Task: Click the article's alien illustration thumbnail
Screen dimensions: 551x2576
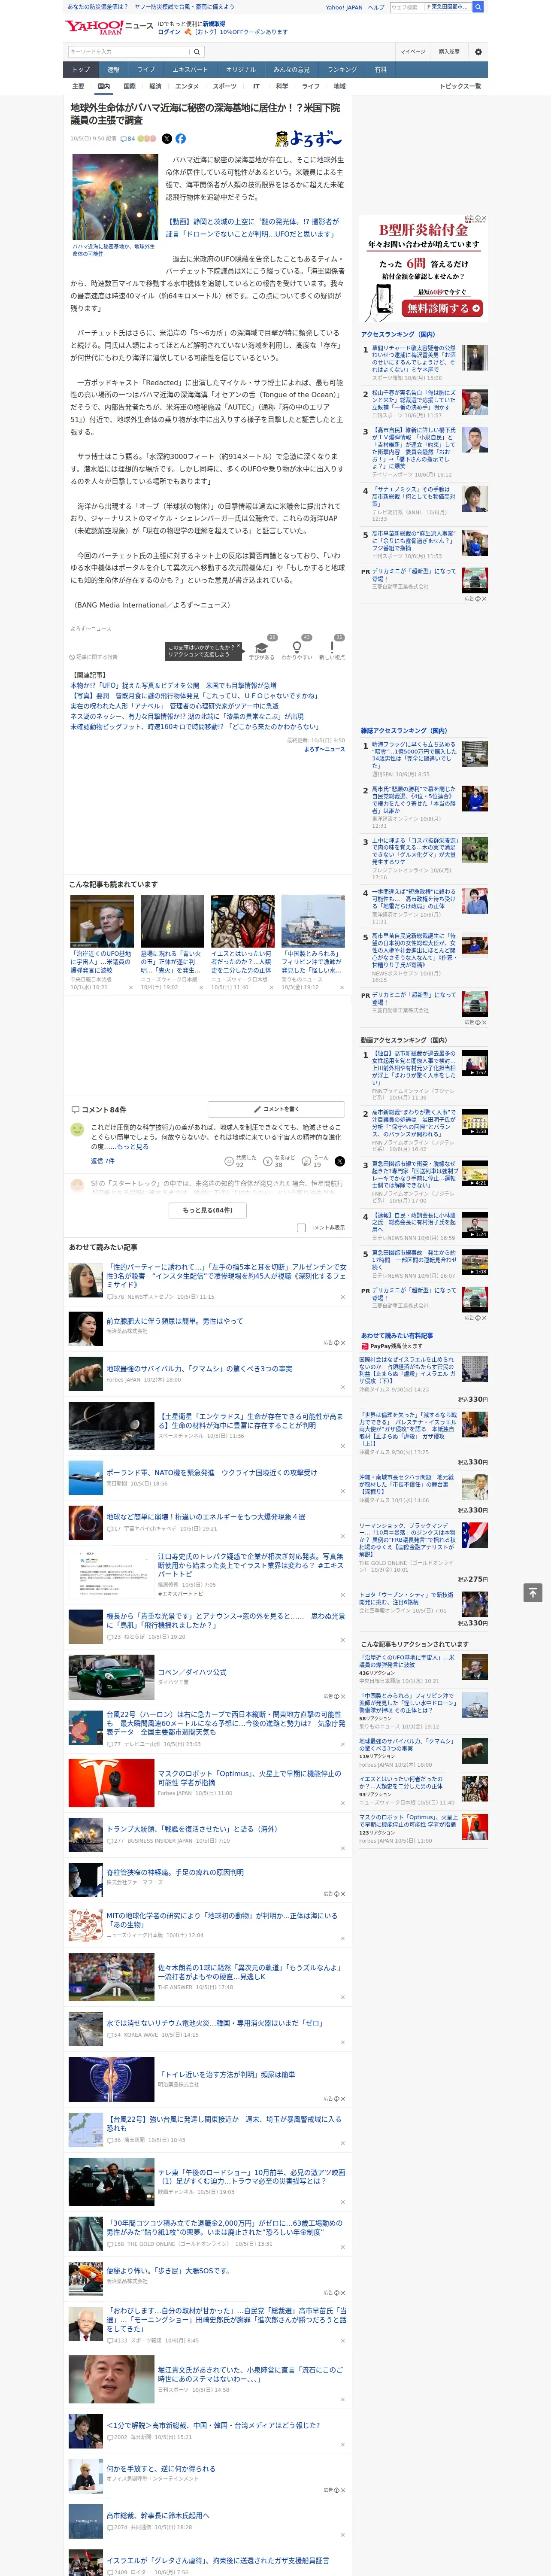Action: click(x=115, y=196)
